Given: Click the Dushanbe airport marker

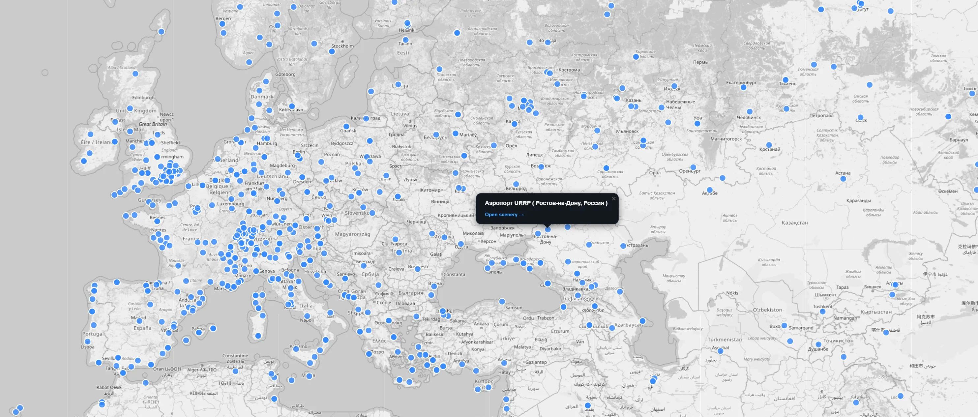Looking at the screenshot, I should point(818,345).
